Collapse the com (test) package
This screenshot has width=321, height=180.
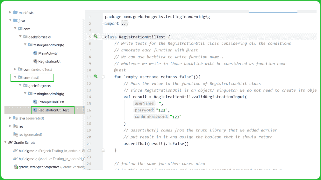point(15,77)
